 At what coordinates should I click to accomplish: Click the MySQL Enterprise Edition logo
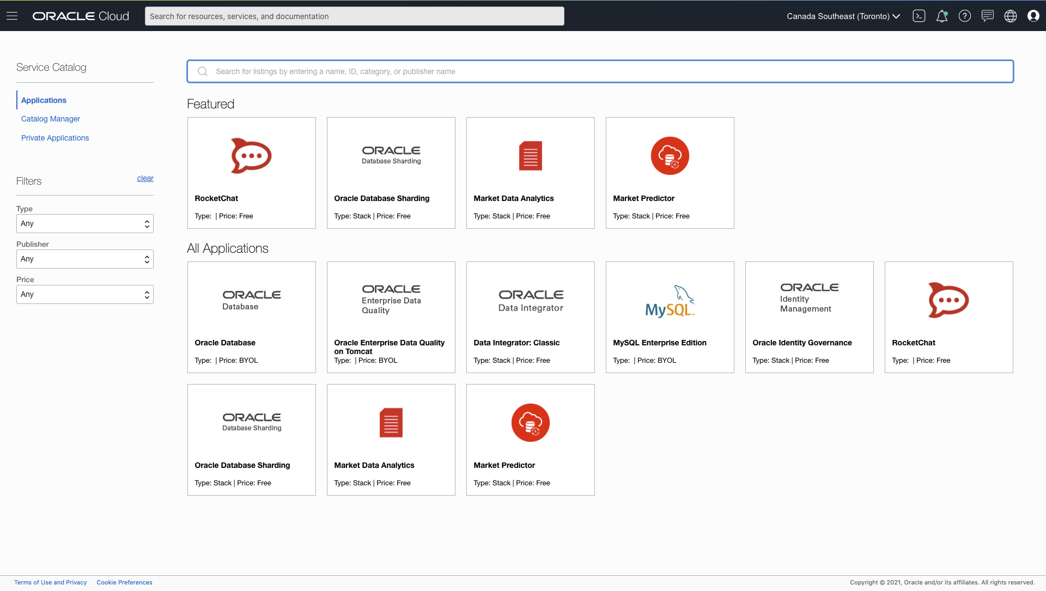click(x=670, y=300)
